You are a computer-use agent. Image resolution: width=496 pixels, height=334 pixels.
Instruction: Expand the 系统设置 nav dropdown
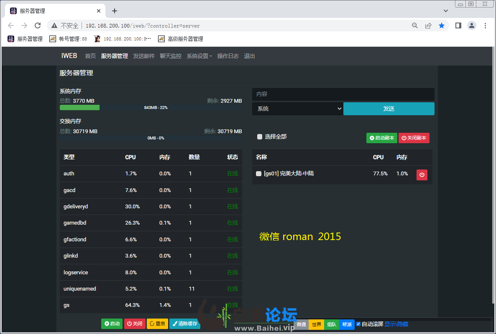[199, 56]
